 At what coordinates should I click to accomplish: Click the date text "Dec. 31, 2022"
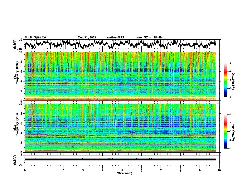[x=87, y=37]
